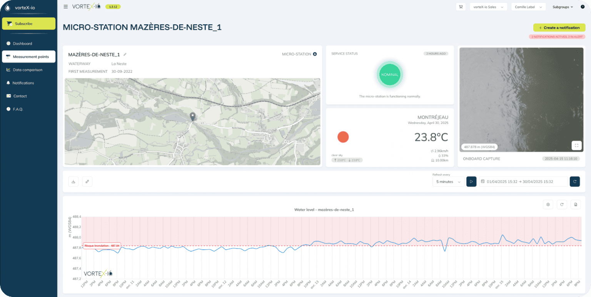Select the download data icon above the chart
Screen dimensions: 591x297
(x=73, y=181)
